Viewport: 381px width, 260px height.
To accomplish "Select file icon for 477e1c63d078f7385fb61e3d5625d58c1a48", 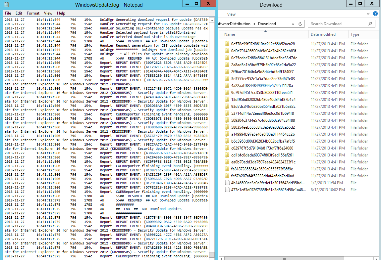I will pos(227,190).
